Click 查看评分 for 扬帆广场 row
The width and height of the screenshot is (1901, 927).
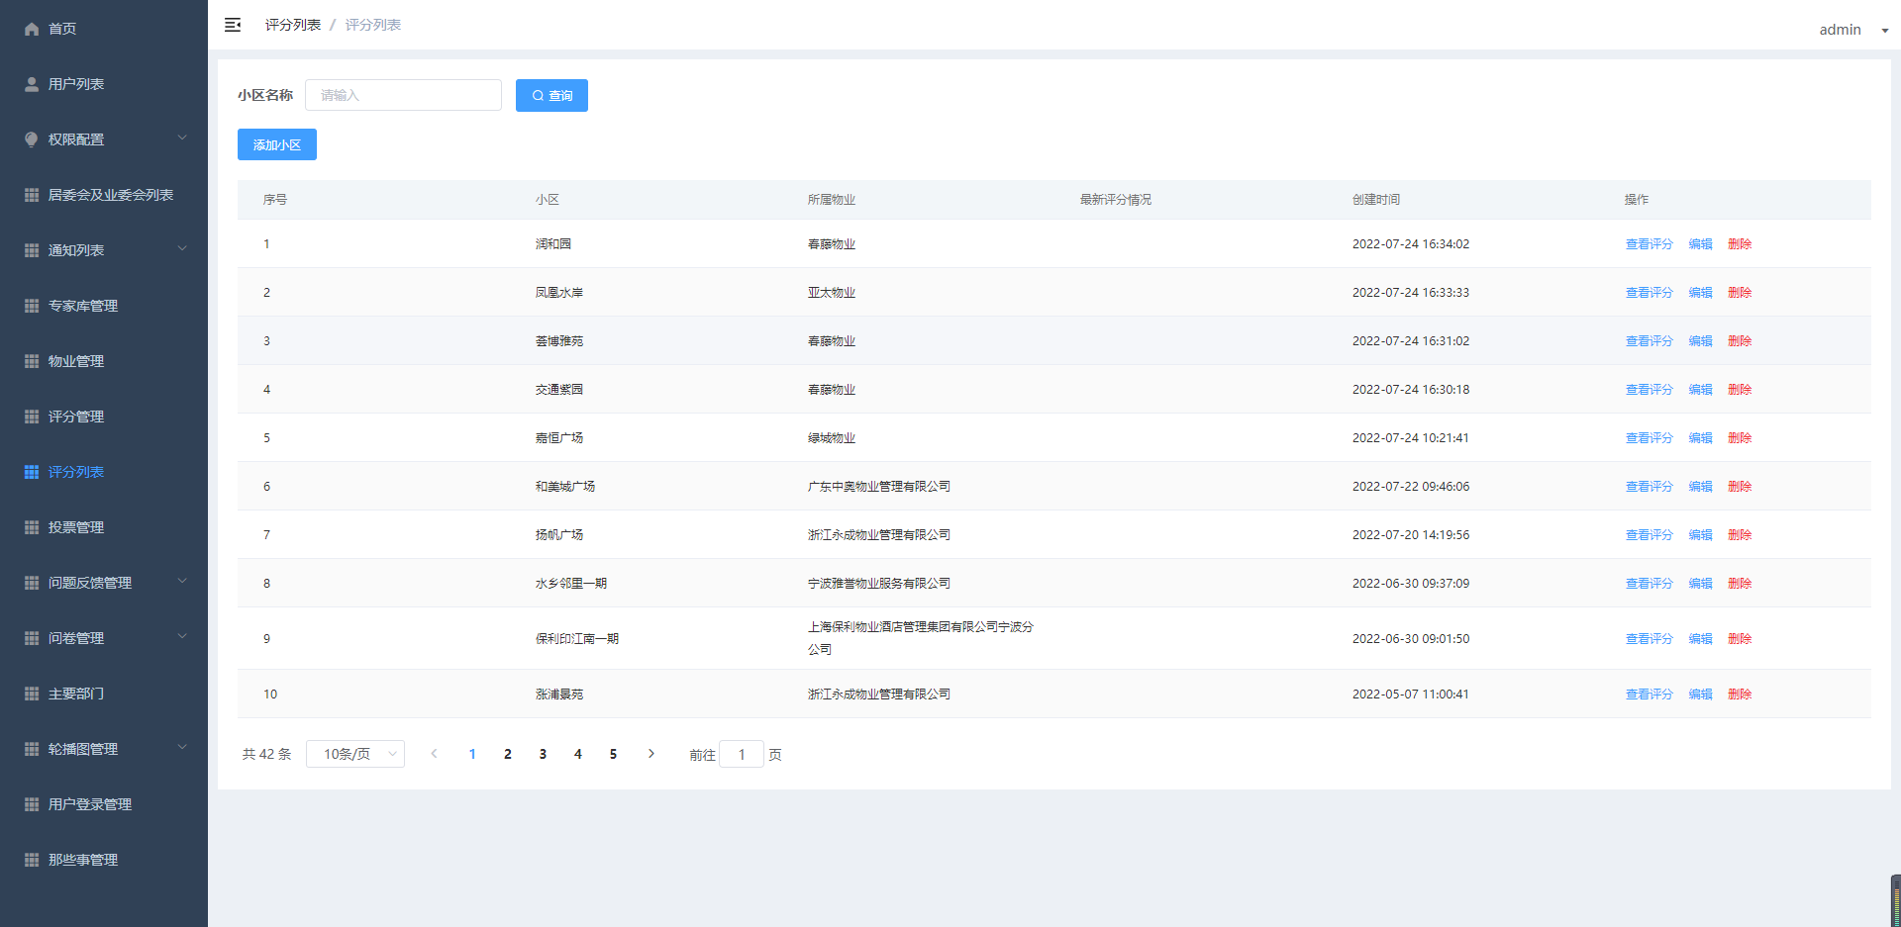[x=1649, y=534]
